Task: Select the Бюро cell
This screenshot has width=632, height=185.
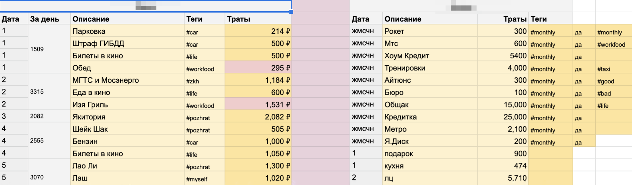Action: 430,92
